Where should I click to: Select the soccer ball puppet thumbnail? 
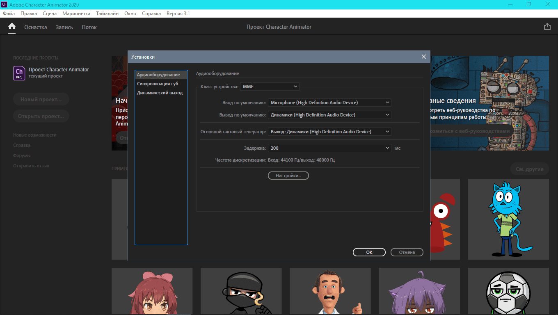508,291
